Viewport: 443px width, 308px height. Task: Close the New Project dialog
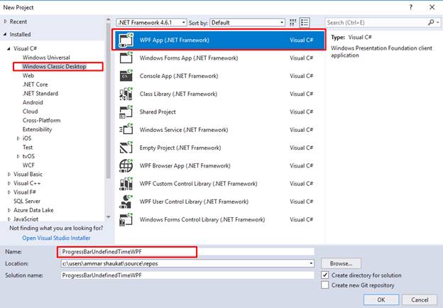[x=432, y=7]
